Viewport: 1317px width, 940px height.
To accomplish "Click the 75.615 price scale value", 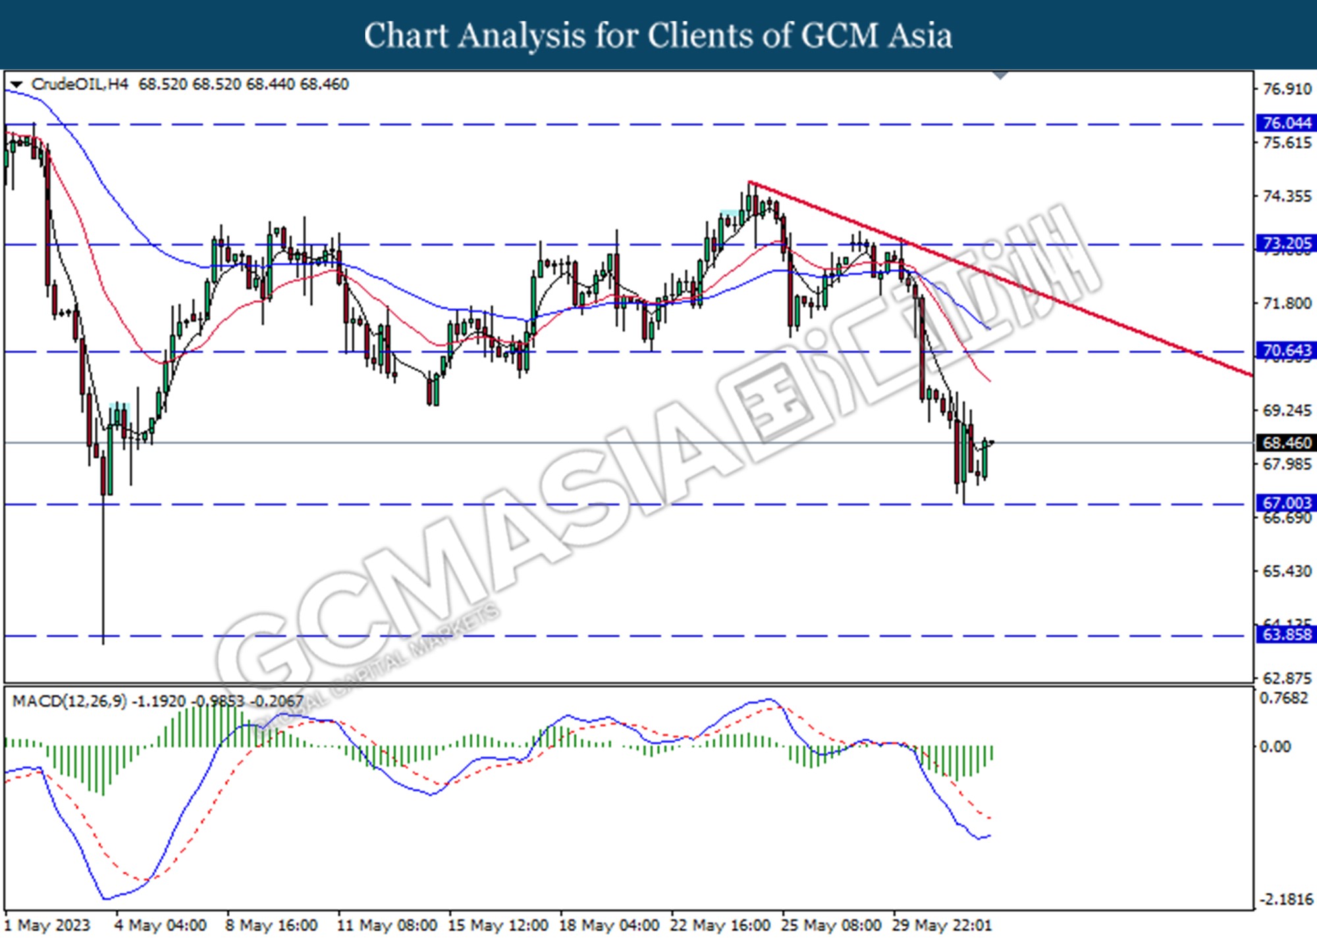I will click(x=1287, y=143).
